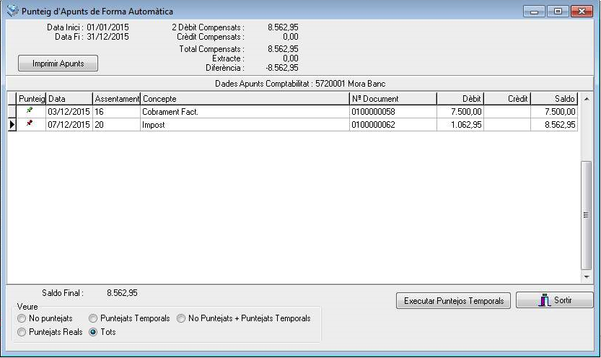
Task: Click the Saldo cell 7.500,00
Action: 554,112
